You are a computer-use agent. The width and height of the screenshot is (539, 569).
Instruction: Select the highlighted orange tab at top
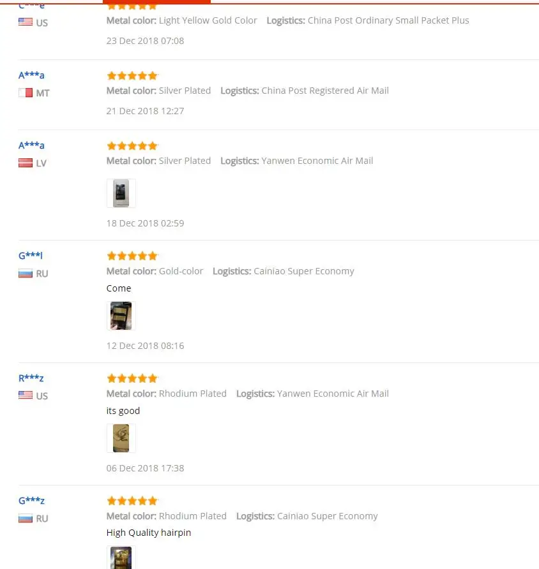coord(156,2)
